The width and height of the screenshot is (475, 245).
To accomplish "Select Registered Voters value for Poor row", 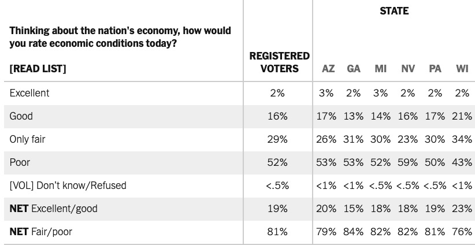I will click(278, 162).
